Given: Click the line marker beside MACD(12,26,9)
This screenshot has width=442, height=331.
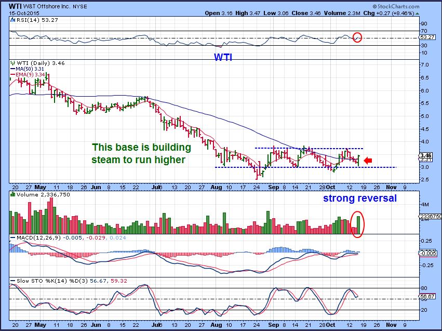Looking at the screenshot, I should pyautogui.click(x=12, y=237).
